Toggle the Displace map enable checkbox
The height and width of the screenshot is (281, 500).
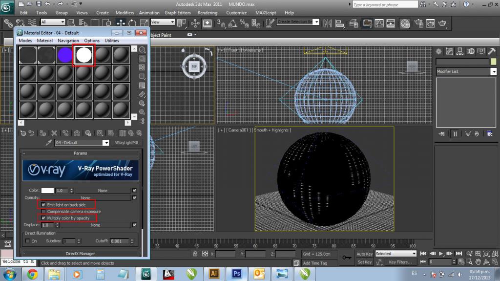pyautogui.click(x=134, y=225)
